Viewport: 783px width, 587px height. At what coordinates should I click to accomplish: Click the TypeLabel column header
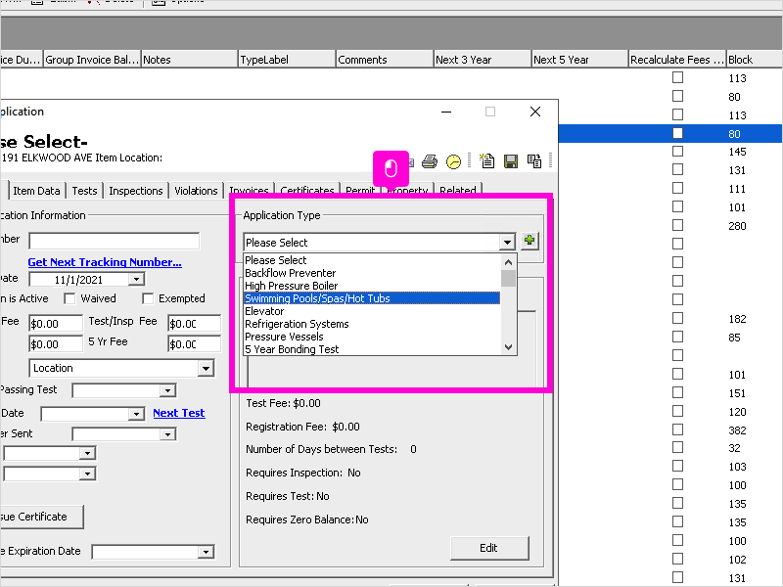(x=287, y=60)
